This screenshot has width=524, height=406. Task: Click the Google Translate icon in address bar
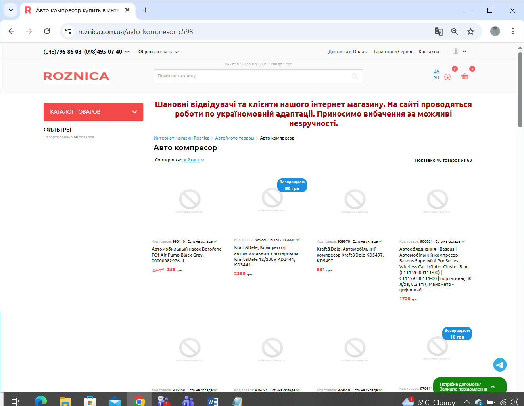pyautogui.click(x=439, y=32)
